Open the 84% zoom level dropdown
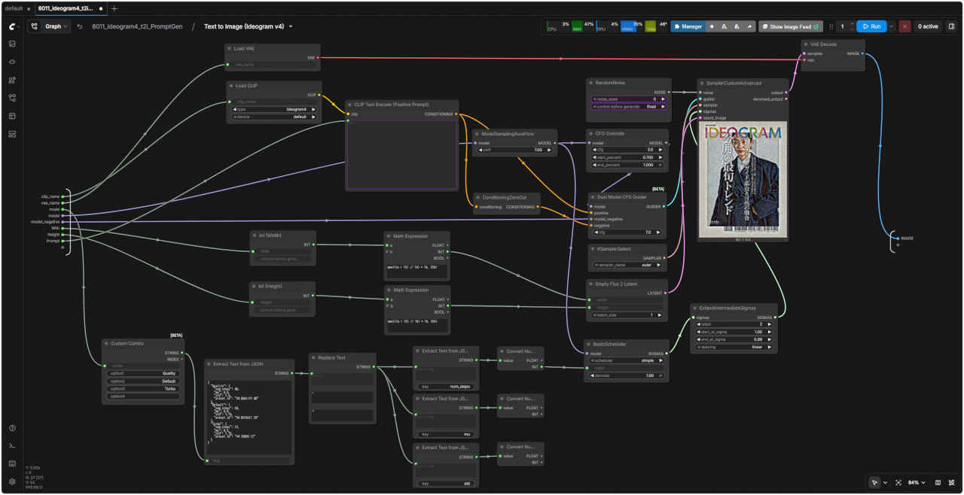Viewport: 964px width, 495px height. [916, 482]
